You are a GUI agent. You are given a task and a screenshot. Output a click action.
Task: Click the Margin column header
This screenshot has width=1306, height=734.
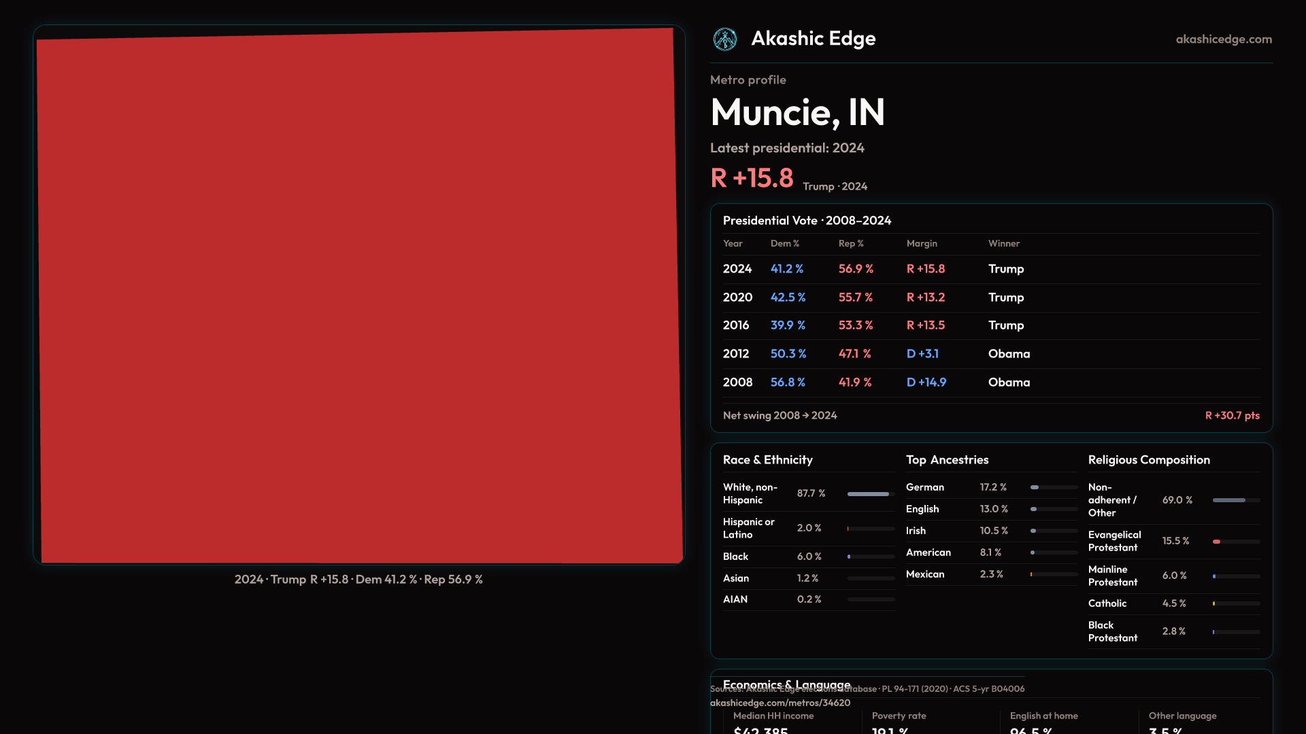pos(921,243)
